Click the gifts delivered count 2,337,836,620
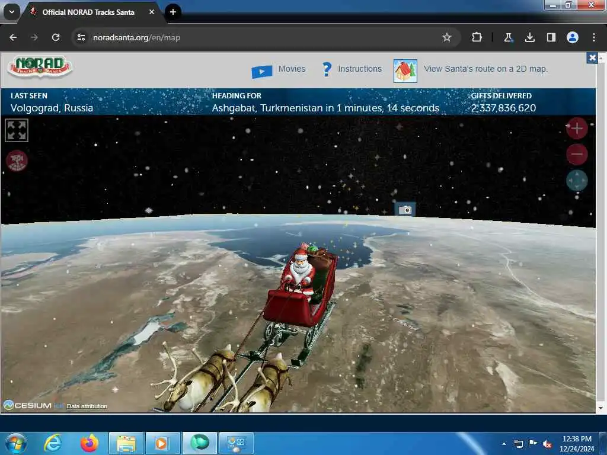 [504, 108]
